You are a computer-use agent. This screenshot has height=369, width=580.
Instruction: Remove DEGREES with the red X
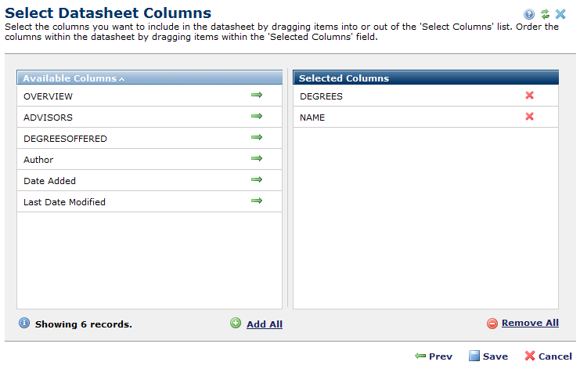tap(529, 96)
